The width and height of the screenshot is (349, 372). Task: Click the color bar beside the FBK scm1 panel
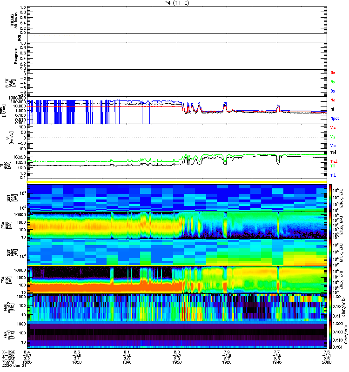click(x=330, y=335)
